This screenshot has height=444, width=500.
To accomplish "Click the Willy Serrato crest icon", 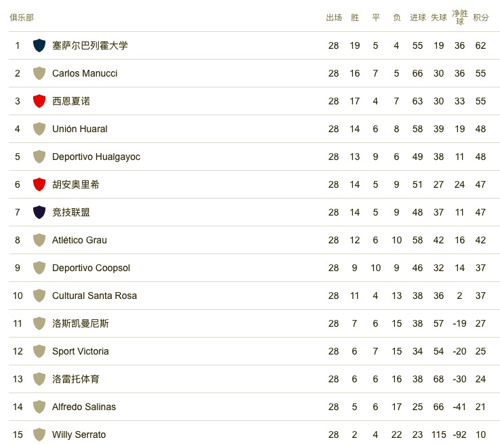I will click(x=39, y=435).
